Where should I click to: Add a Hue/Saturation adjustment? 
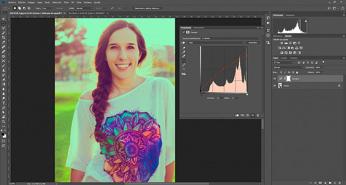(x=280, y=48)
